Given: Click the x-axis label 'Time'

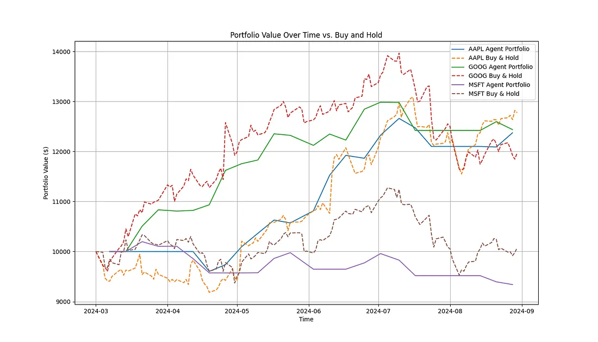Looking at the screenshot, I should [x=306, y=320].
